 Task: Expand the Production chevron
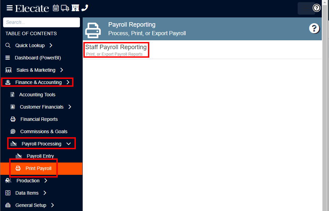click(46, 181)
